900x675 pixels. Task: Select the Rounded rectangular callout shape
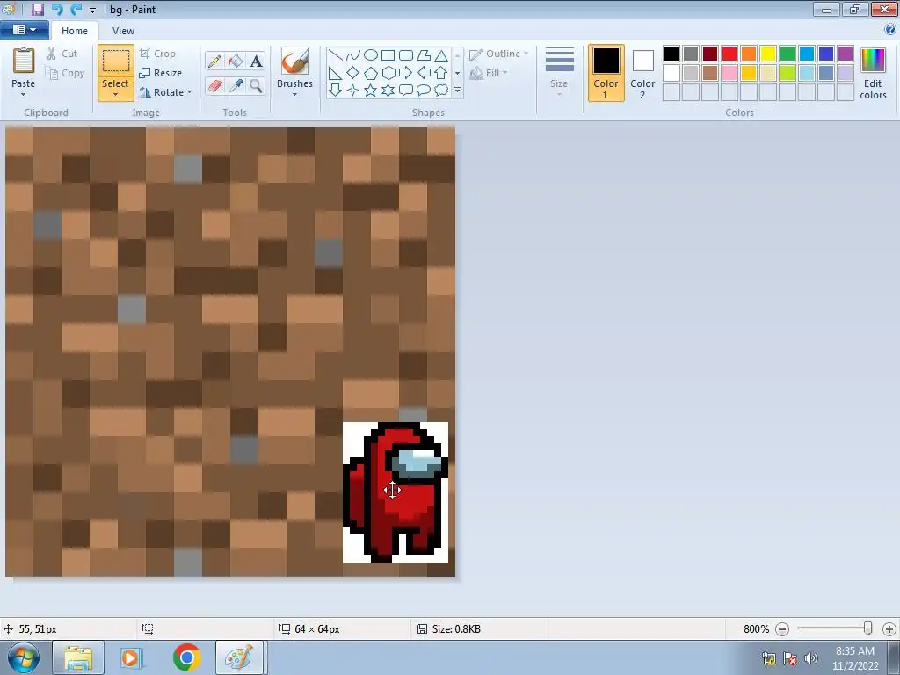click(406, 91)
